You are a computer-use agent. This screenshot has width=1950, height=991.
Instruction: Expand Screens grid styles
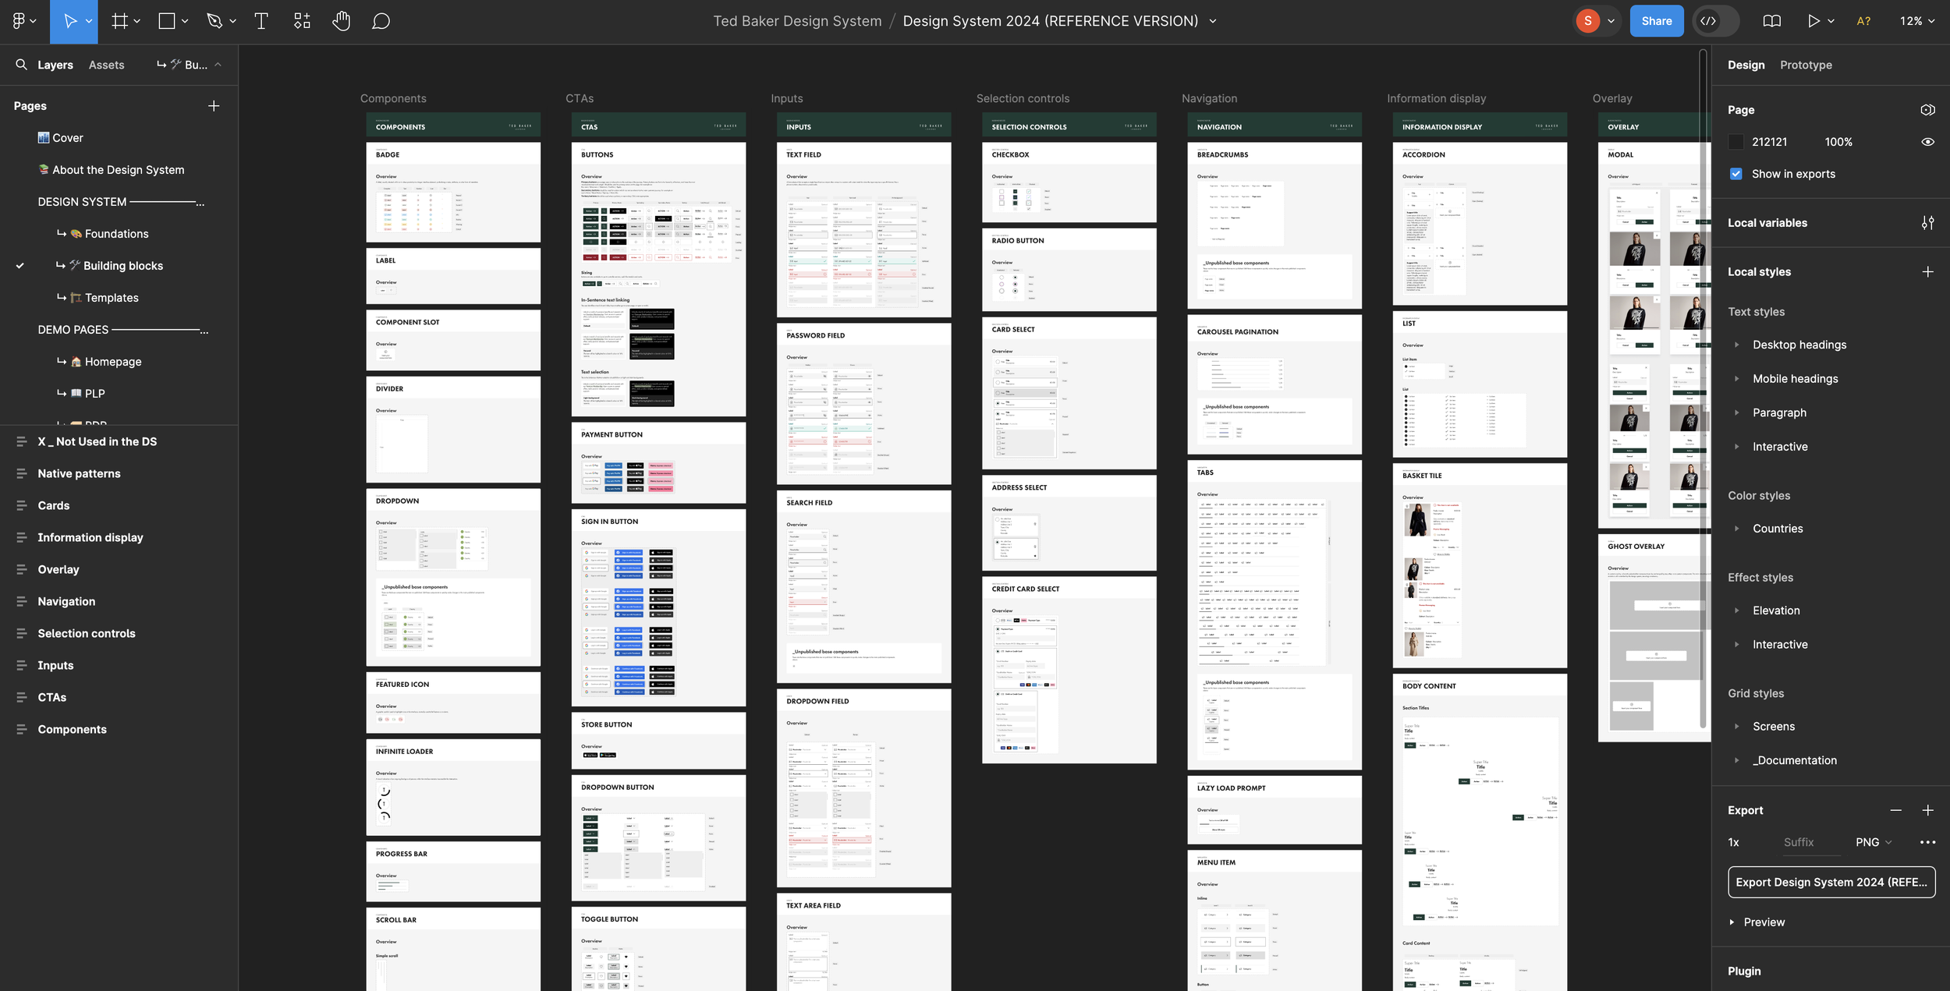[x=1736, y=727]
